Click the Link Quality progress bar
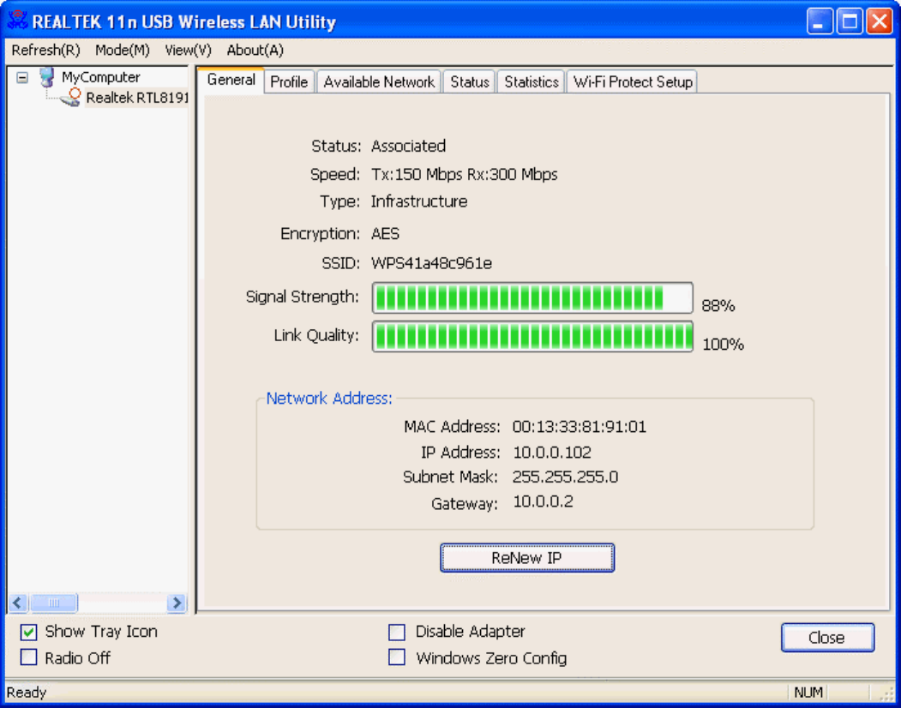 [x=532, y=336]
